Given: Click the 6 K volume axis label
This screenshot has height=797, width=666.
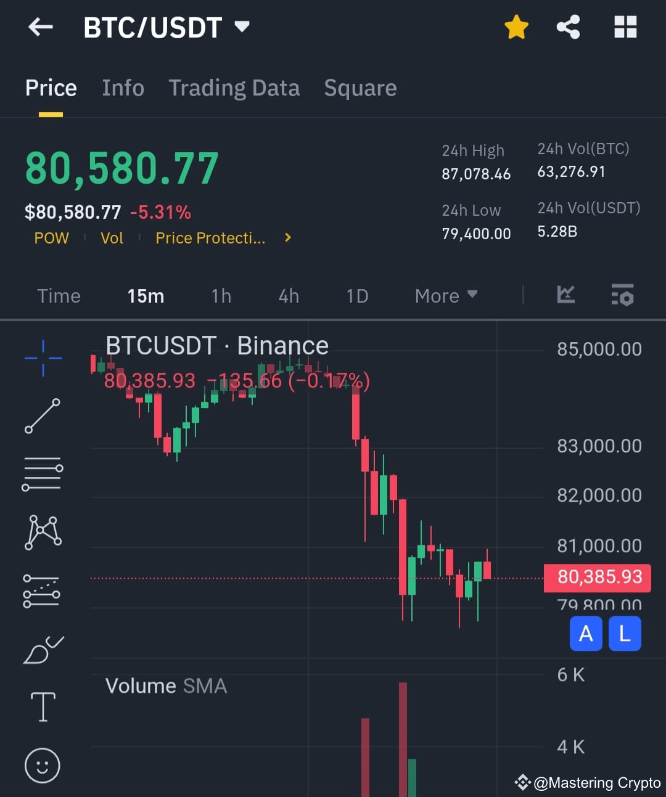Looking at the screenshot, I should click(571, 675).
